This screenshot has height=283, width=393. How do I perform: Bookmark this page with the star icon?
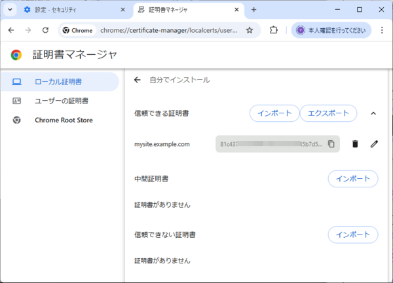point(250,30)
